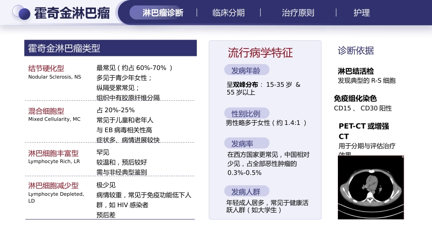This screenshot has width=432, height=243.
Task: Select the line 发现典型的 R-S 细胞
Action: click(367, 80)
